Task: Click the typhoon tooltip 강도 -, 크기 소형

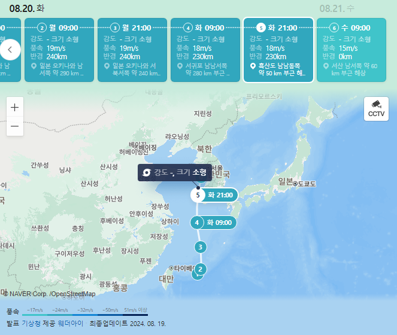Action: 175,172
